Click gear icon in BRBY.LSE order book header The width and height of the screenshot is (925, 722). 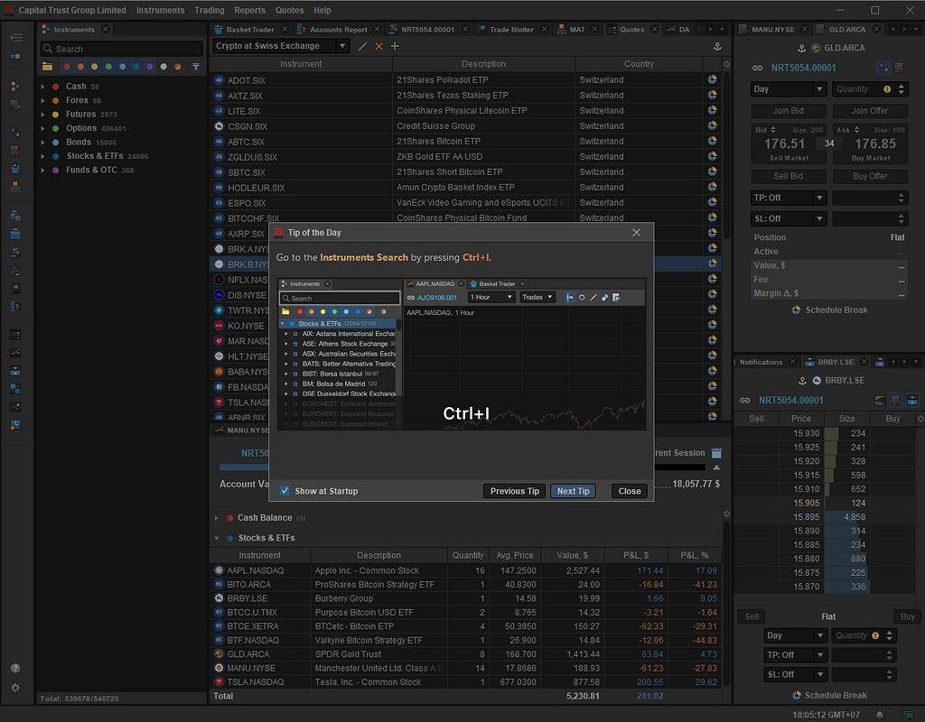tap(920, 419)
